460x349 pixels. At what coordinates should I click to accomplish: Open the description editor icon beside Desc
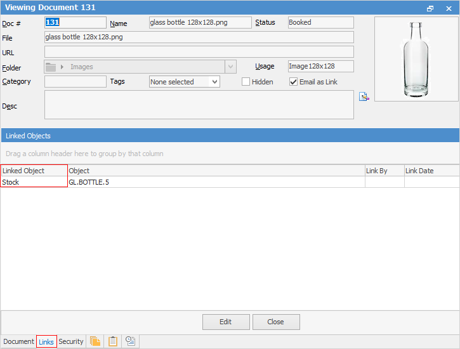tap(364, 96)
